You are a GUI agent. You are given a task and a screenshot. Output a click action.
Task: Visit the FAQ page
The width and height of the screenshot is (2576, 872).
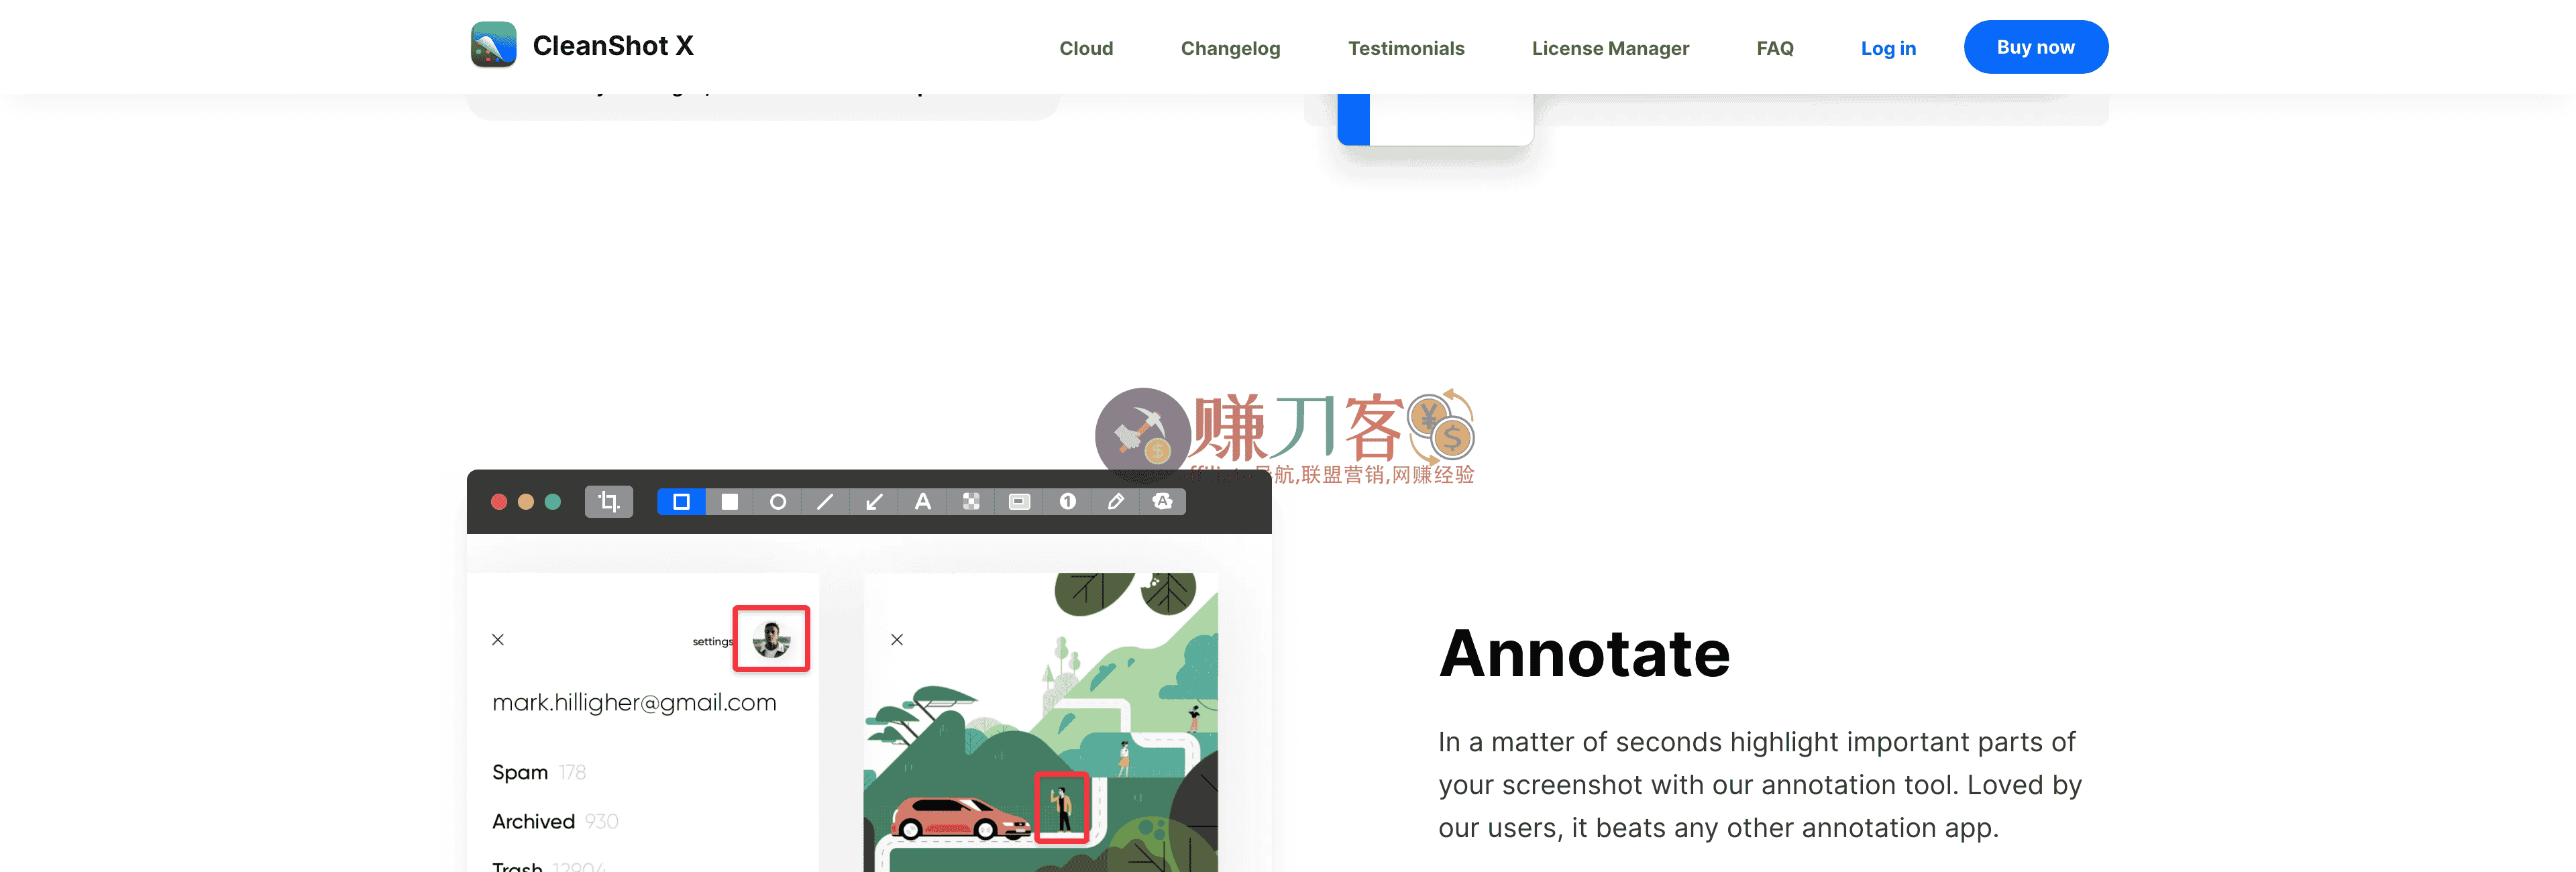tap(1775, 48)
